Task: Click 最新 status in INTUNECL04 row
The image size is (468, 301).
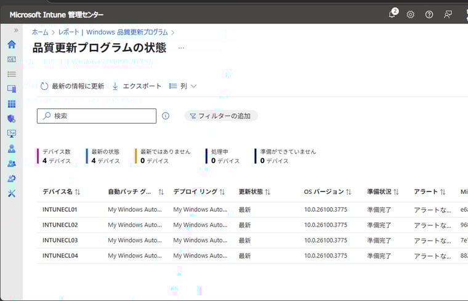Action: click(244, 255)
